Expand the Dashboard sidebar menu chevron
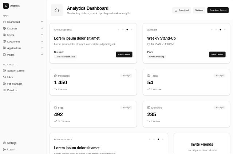Image resolution: width=233 pixels, height=154 pixels. coord(42,22)
